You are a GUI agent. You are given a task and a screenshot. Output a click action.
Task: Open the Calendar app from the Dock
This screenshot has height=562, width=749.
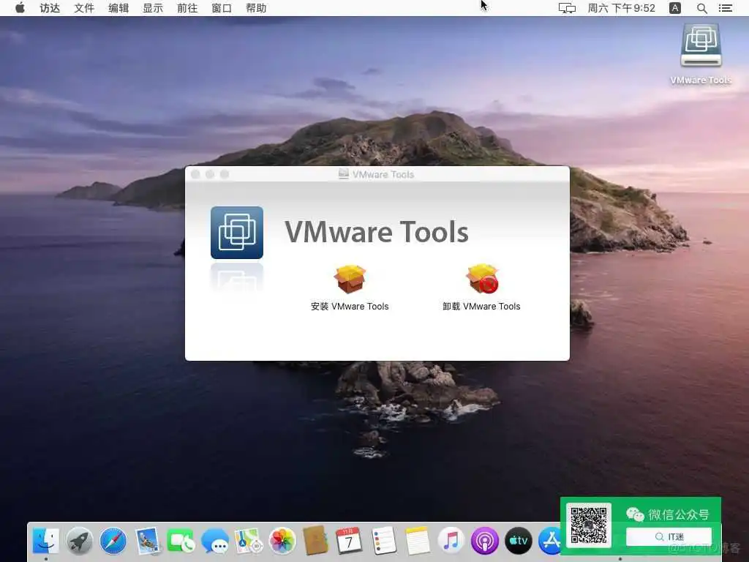(350, 542)
